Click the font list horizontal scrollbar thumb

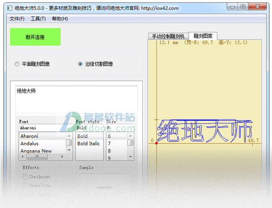click(37, 156)
